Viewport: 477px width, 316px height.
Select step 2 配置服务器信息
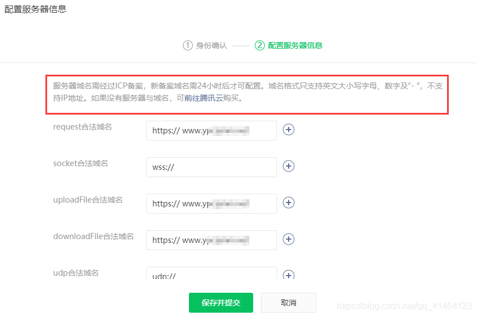pos(289,45)
